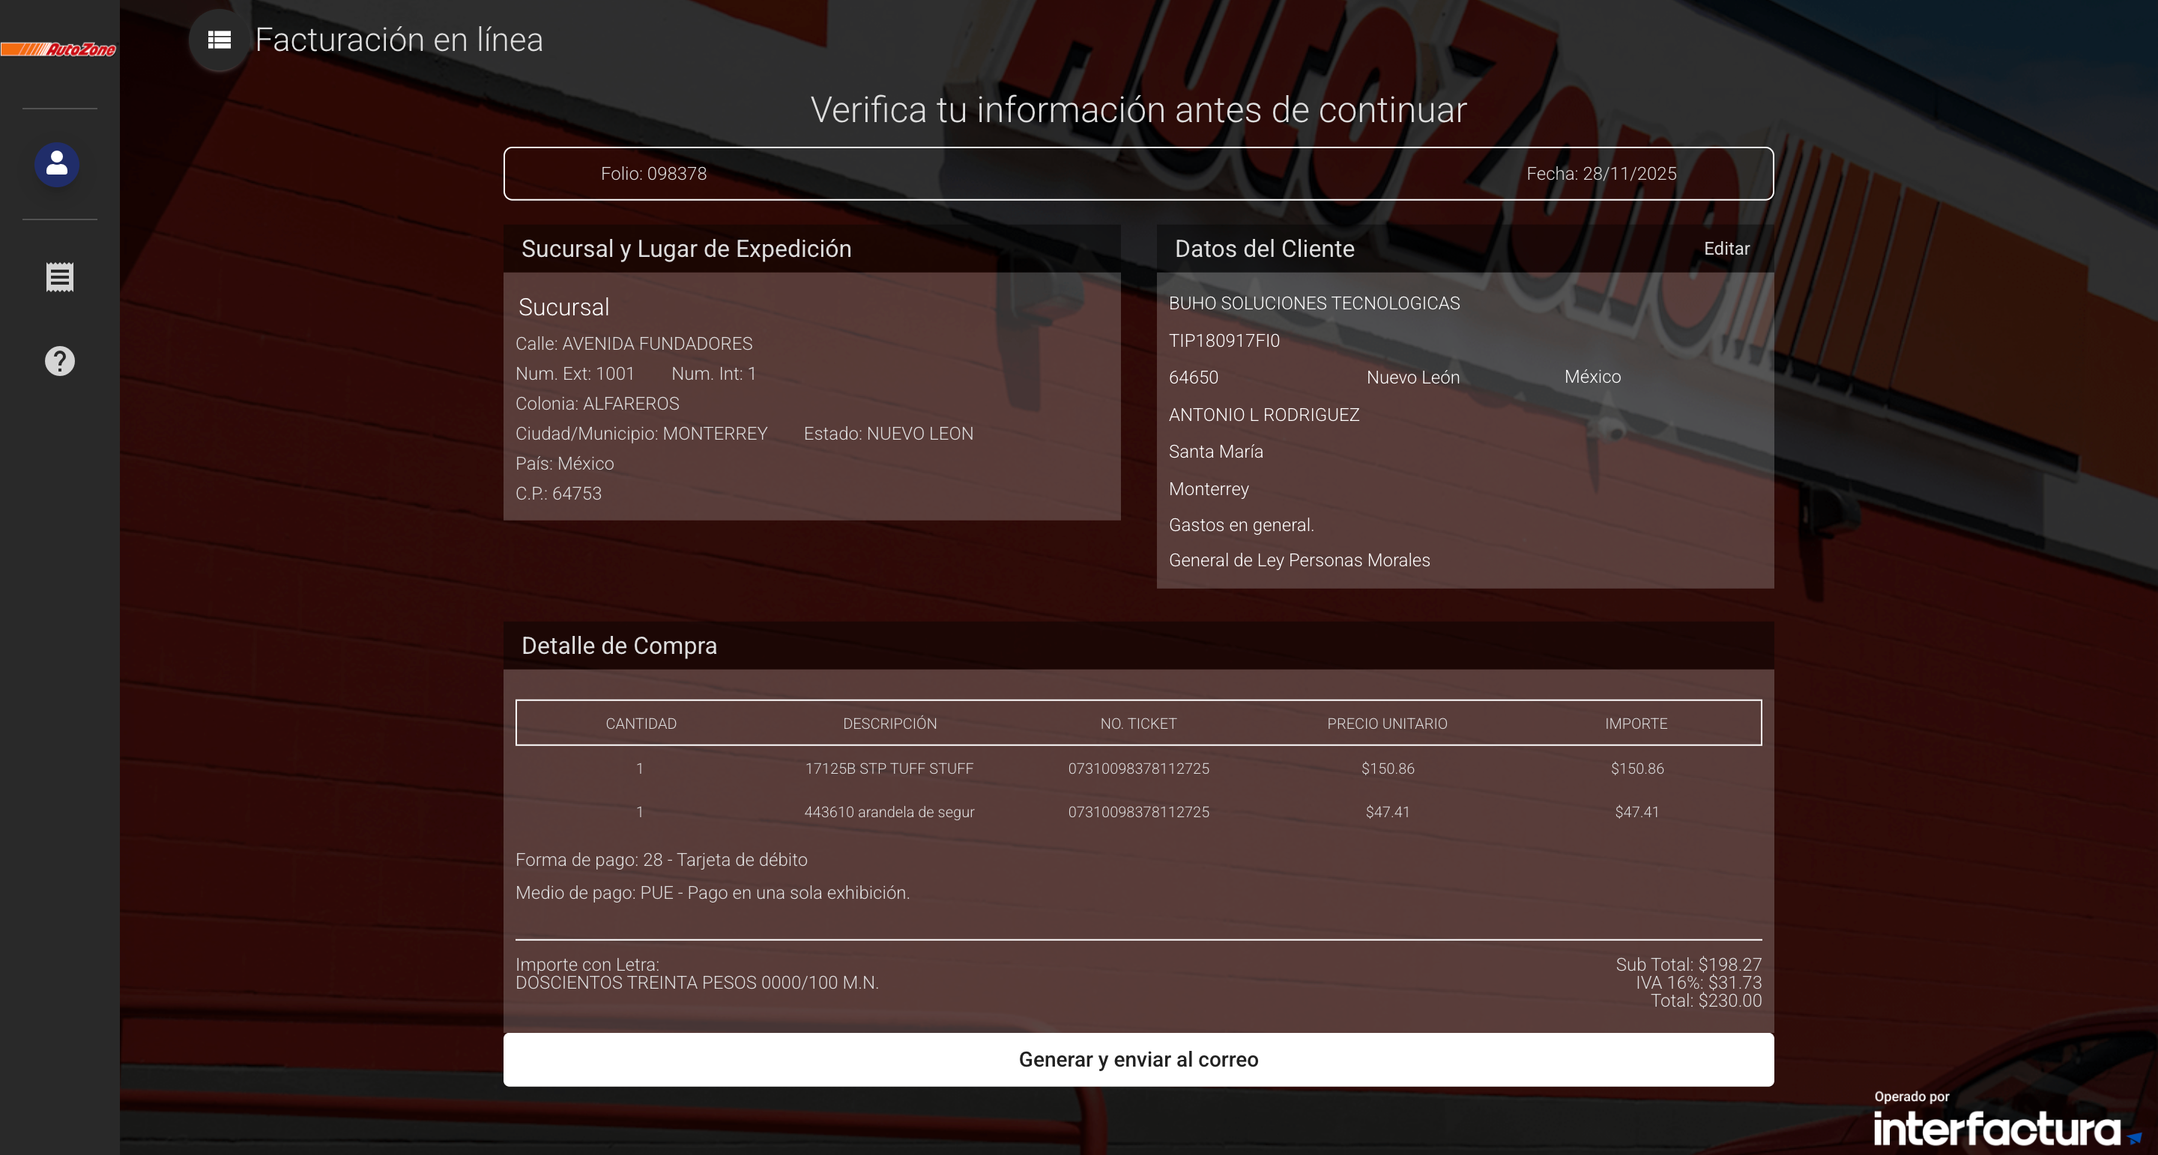The width and height of the screenshot is (2158, 1155).
Task: Select the Fecha: 28/11/2025 text
Action: point(1601,173)
